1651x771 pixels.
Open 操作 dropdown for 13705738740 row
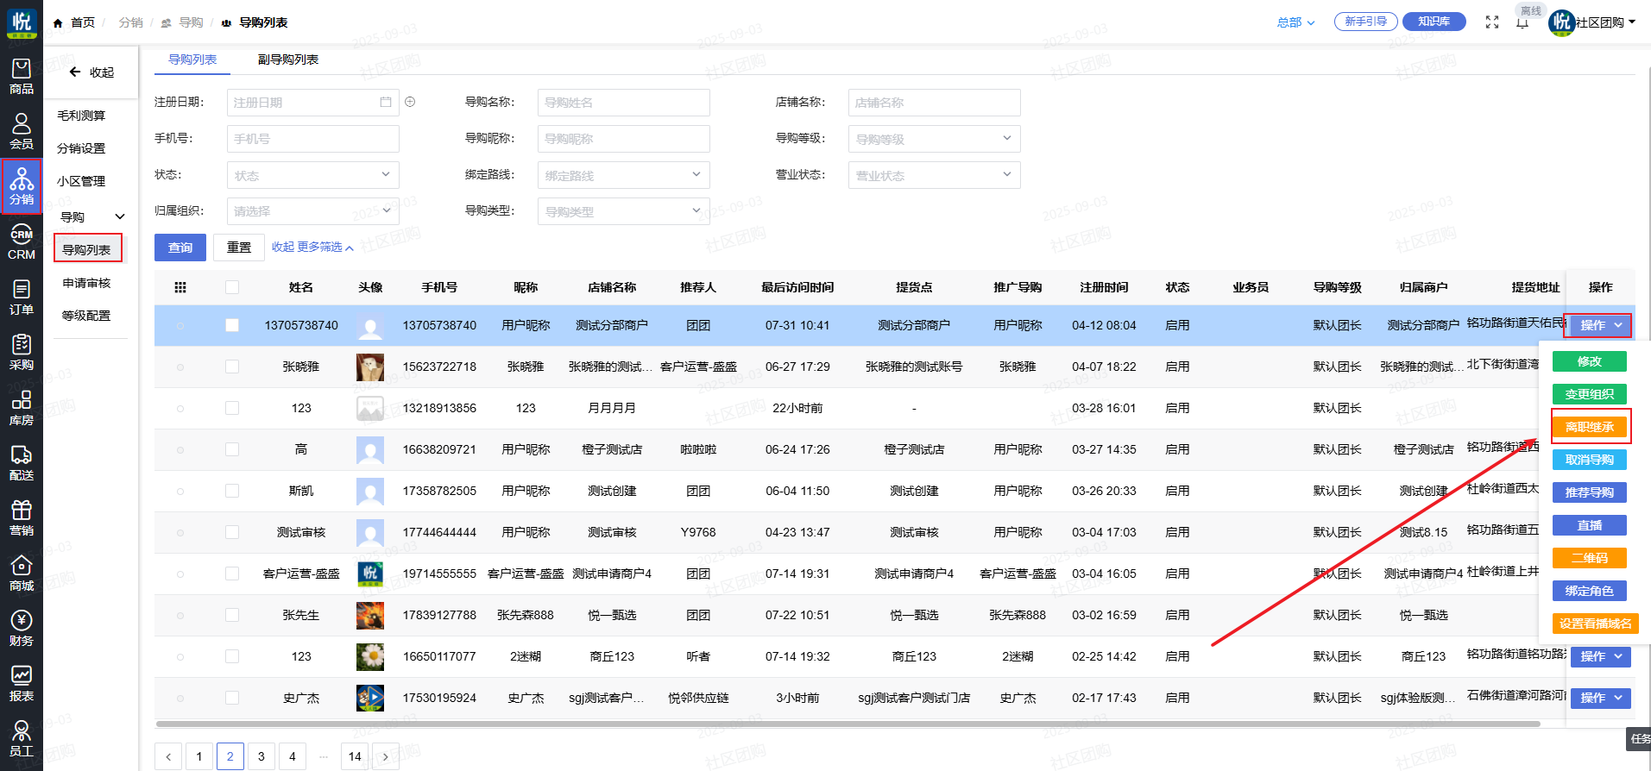click(1600, 325)
